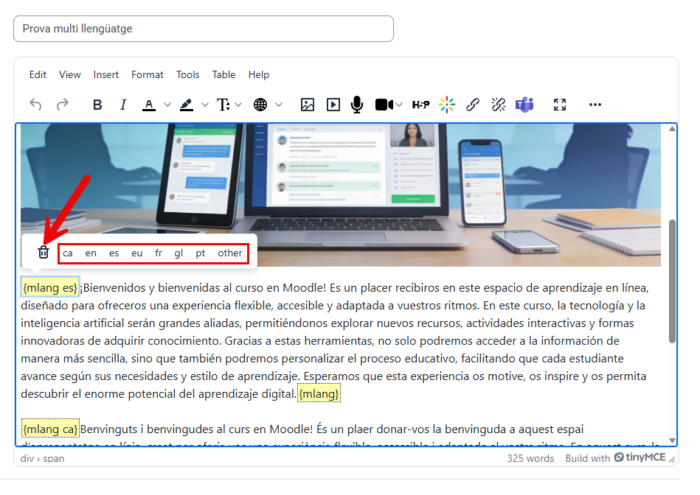Switch language tag to ca
700x495 pixels.
tap(68, 253)
